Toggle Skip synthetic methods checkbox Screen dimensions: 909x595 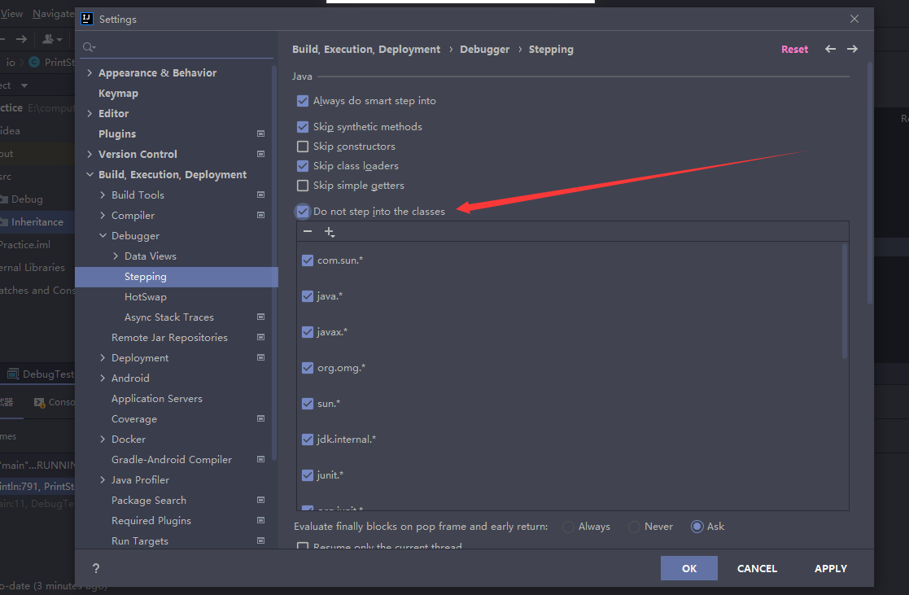click(x=303, y=126)
